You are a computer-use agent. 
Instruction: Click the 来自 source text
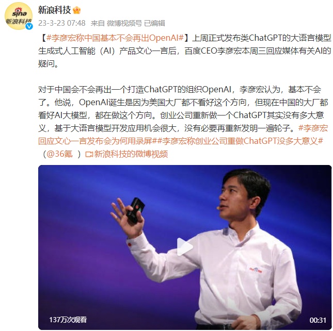click(98, 23)
